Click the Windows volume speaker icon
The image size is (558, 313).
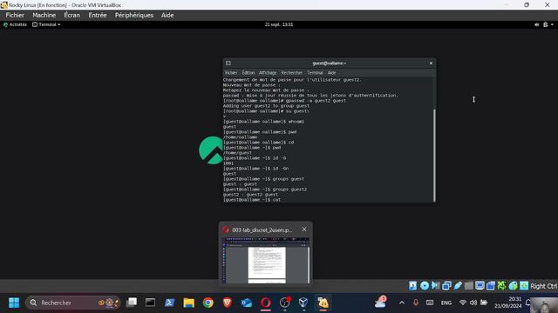tap(473, 303)
